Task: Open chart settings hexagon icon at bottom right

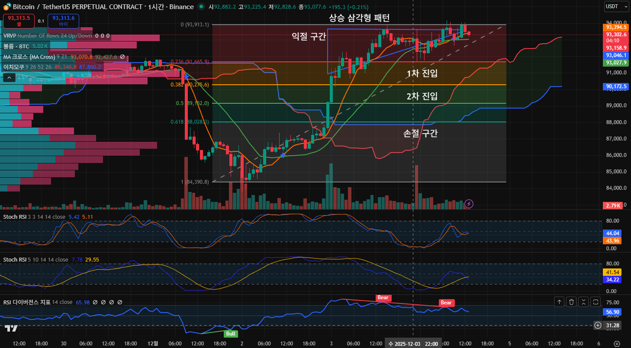Action: click(x=617, y=343)
